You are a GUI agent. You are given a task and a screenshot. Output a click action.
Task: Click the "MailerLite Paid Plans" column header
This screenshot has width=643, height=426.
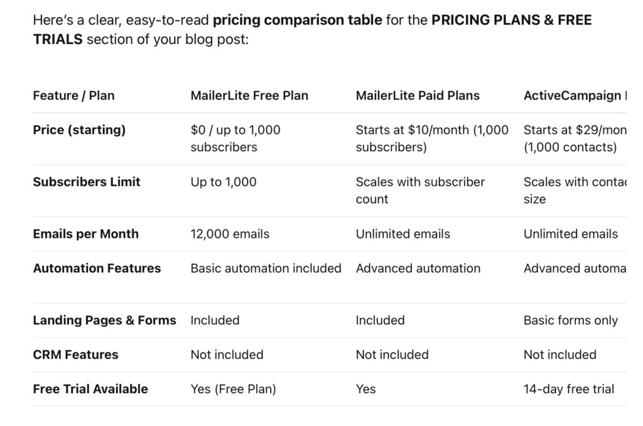pos(418,96)
